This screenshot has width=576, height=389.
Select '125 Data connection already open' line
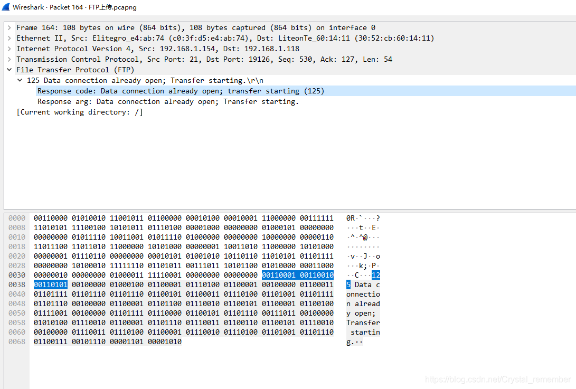[x=145, y=80]
